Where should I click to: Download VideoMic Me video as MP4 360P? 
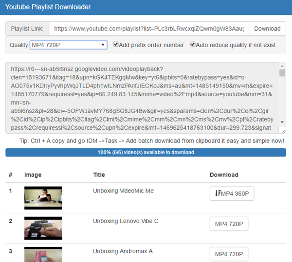coord(232,193)
